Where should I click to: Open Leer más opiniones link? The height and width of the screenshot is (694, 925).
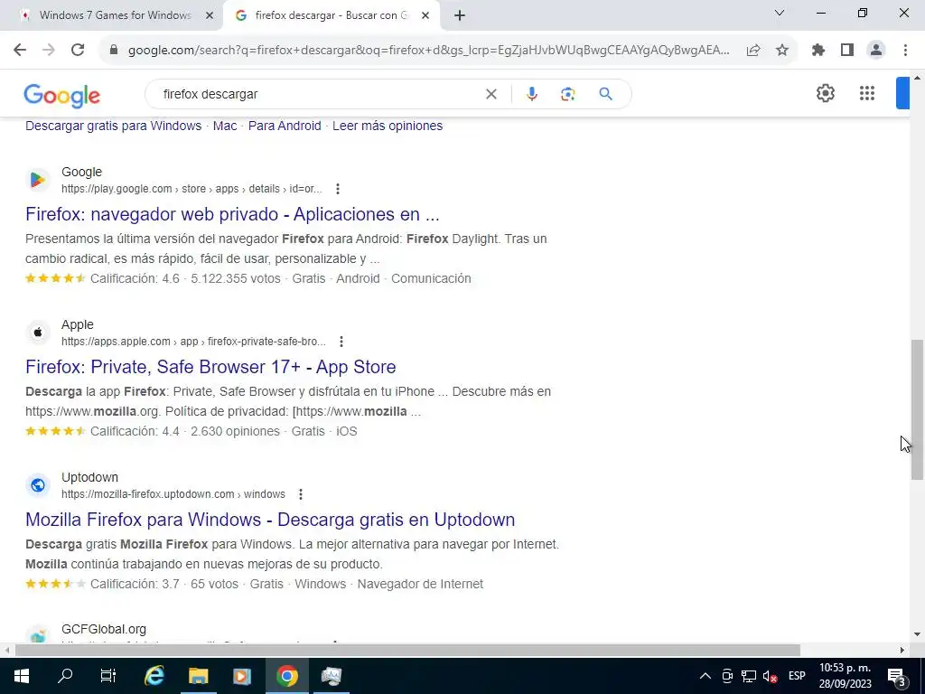pos(388,126)
